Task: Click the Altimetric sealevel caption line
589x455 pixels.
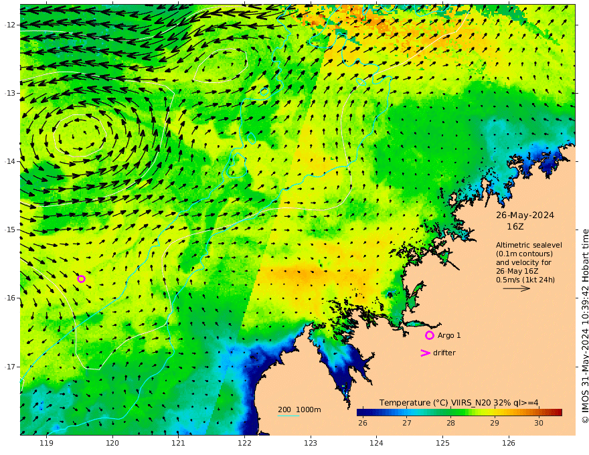Action: point(529,245)
